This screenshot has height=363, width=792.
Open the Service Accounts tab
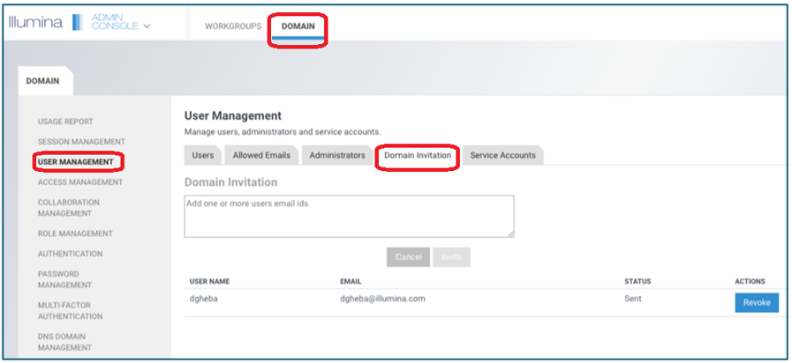tap(502, 155)
